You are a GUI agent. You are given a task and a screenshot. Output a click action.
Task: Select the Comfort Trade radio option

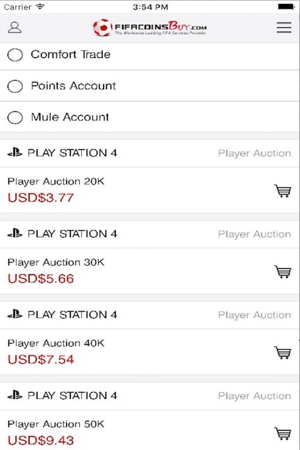point(15,55)
